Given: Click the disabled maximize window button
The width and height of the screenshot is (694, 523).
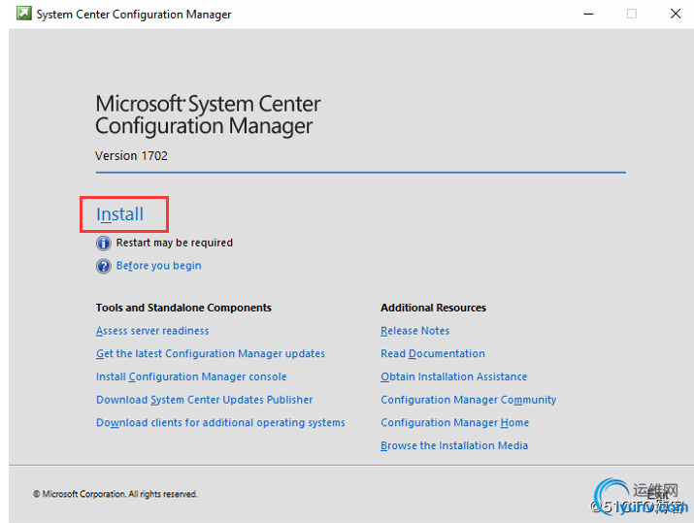Looking at the screenshot, I should tap(632, 14).
